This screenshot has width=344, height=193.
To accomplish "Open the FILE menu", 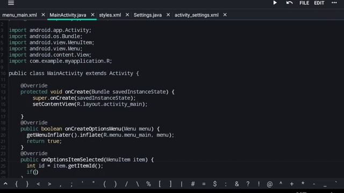I will pos(304,3).
